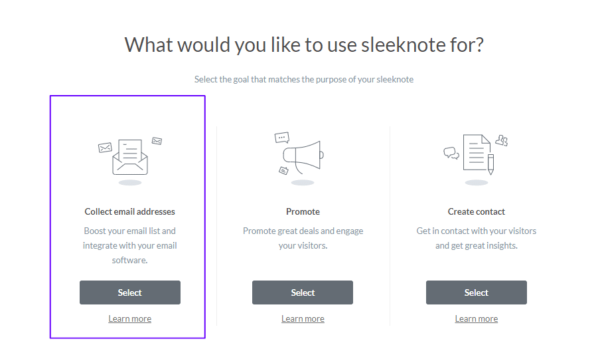Click the speech bubble above the megaphone
598x349 pixels.
(x=282, y=138)
